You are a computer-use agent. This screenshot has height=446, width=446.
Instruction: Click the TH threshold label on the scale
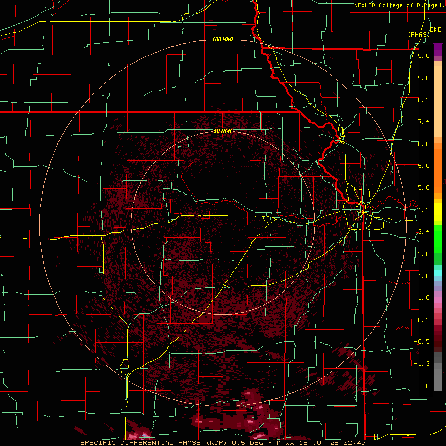(426, 386)
